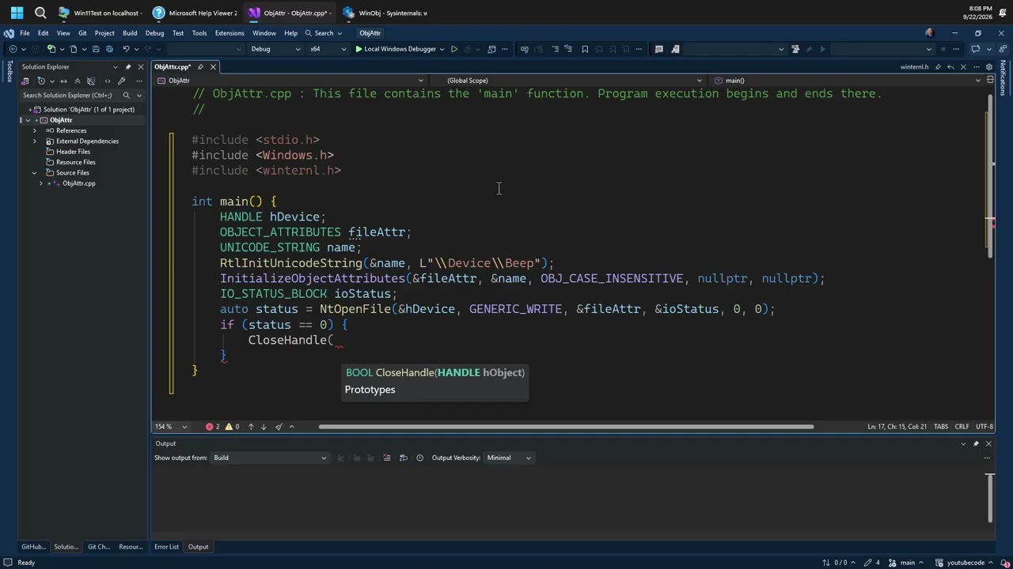This screenshot has width=1013, height=569.
Task: Click Start Without Debugging play outline icon
Action: [454, 49]
